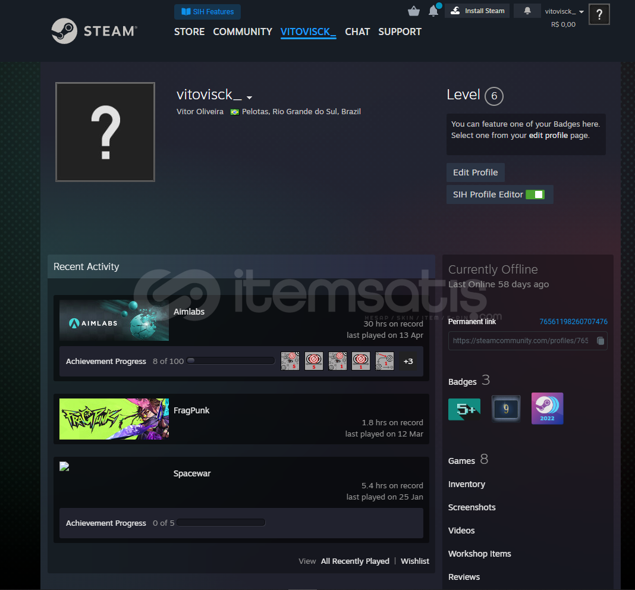This screenshot has width=635, height=590.
Task: Open the Aimlabs game banner
Action: pos(114,321)
